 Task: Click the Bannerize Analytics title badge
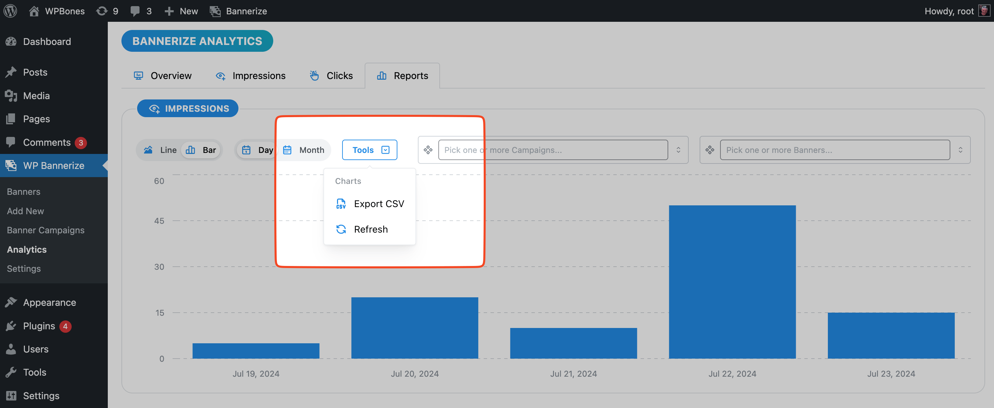pyautogui.click(x=197, y=41)
